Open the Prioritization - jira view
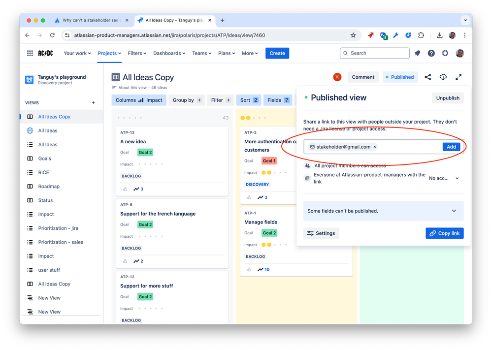492x350 pixels. (62, 228)
